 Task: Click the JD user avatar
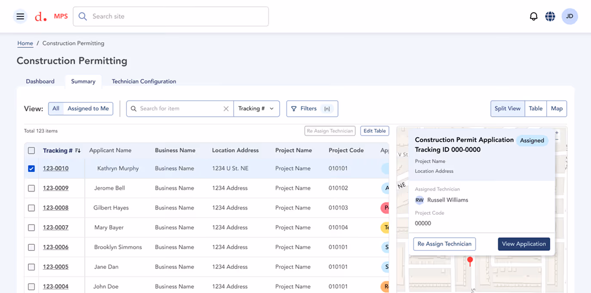click(x=569, y=16)
